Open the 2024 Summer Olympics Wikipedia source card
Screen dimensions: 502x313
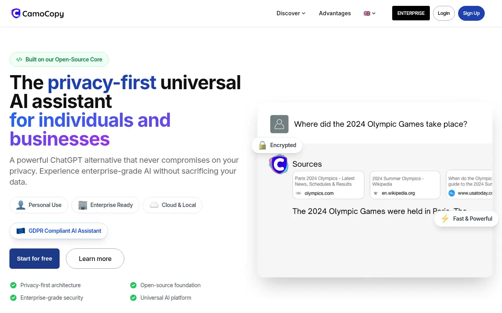coord(405,185)
